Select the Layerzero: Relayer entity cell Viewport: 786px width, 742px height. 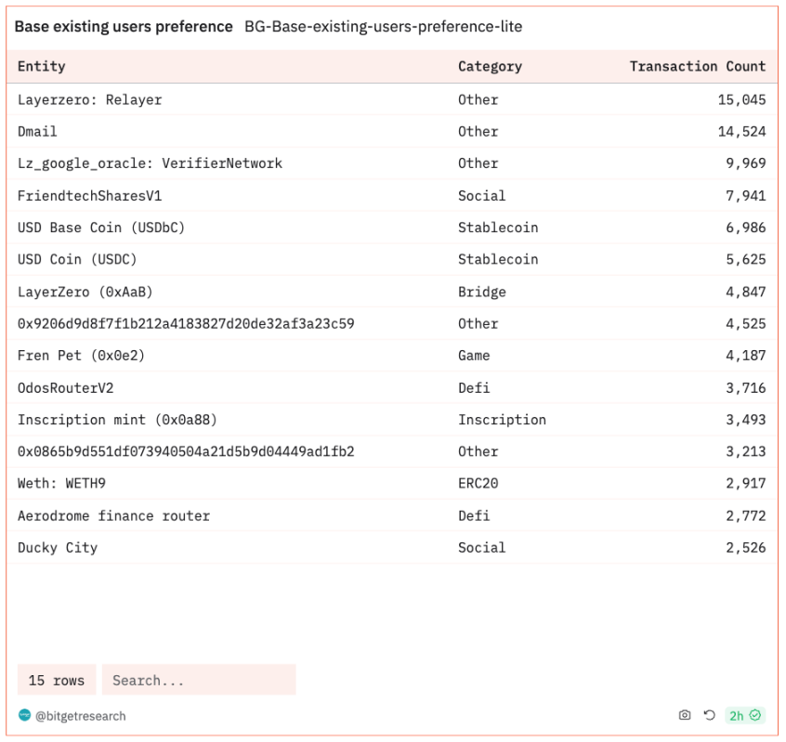click(89, 99)
